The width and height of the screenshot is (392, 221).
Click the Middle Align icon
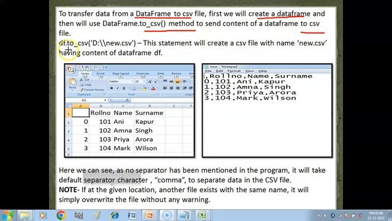click(171, 81)
